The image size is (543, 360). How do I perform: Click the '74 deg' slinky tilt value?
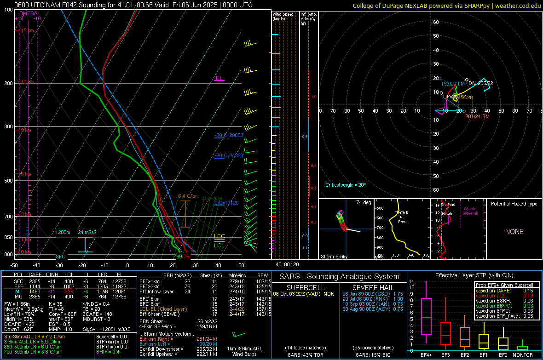coord(364,202)
